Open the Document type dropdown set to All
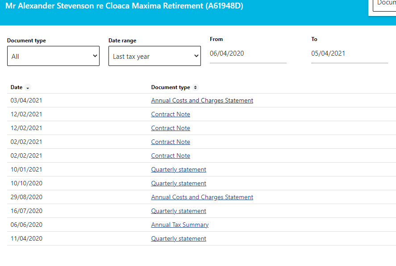The width and height of the screenshot is (396, 266). pyautogui.click(x=53, y=56)
